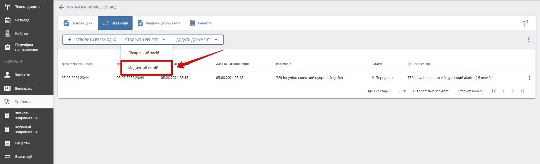
Task: Switch to the Основні дані tab
Action: 78,23
